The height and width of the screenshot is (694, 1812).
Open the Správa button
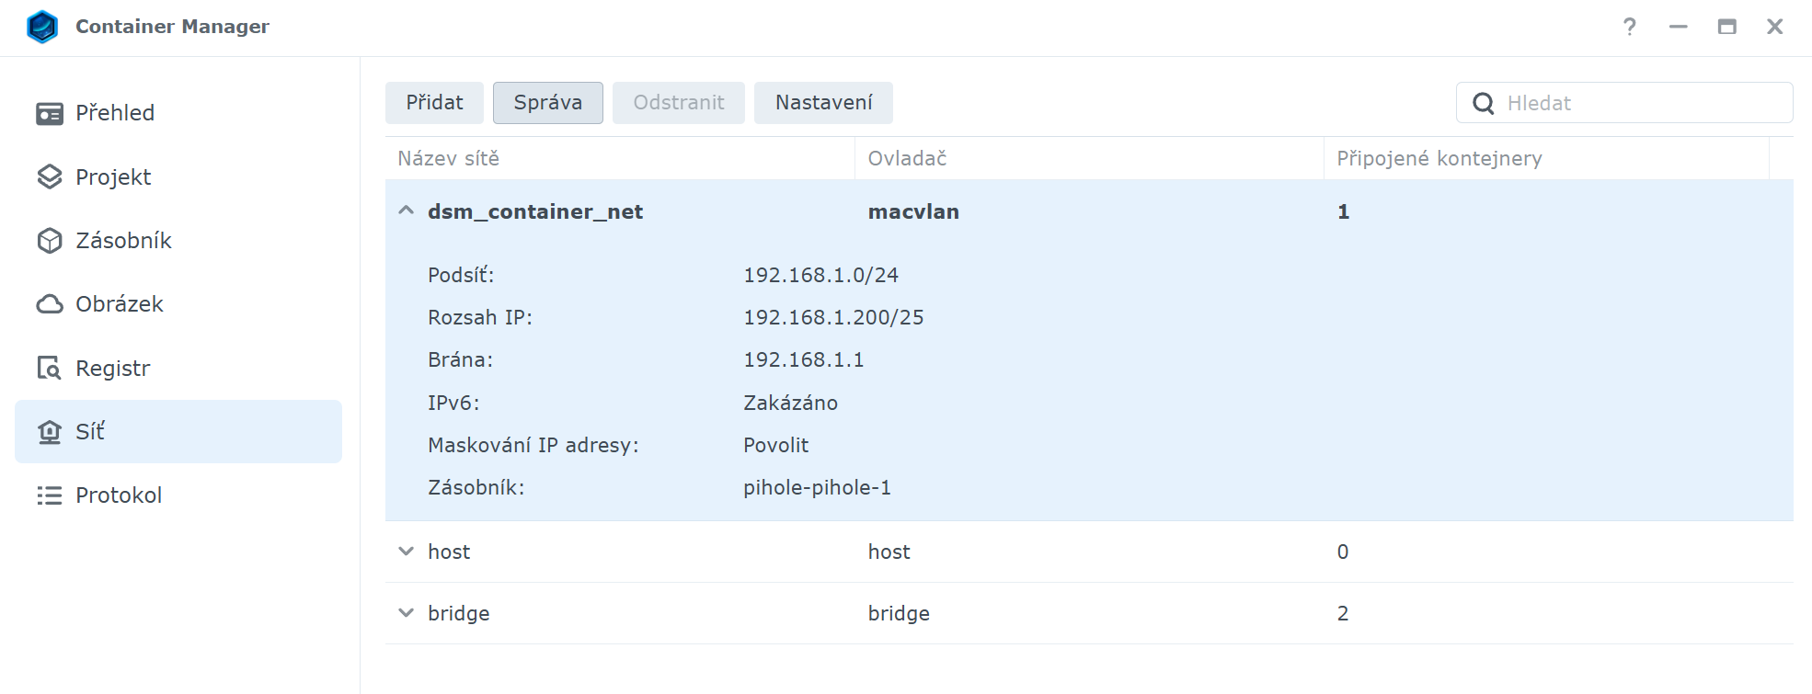(x=548, y=103)
